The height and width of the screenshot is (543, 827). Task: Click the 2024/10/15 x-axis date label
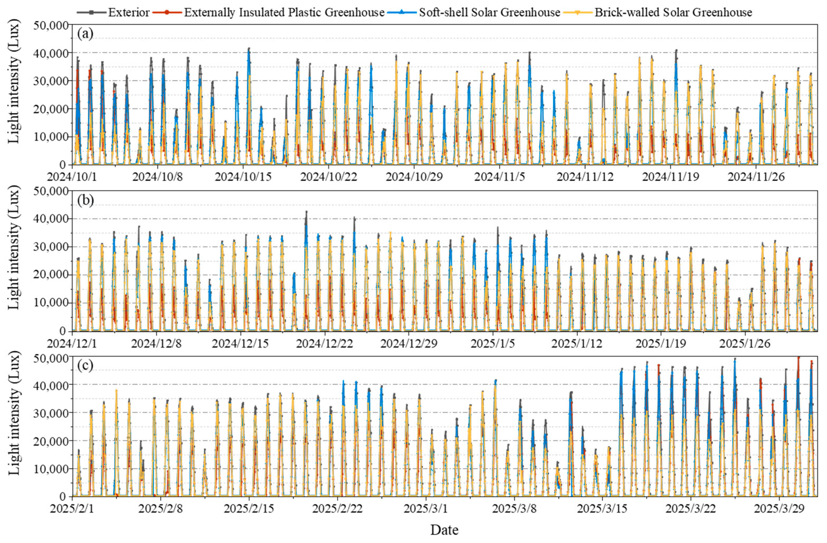click(x=243, y=177)
